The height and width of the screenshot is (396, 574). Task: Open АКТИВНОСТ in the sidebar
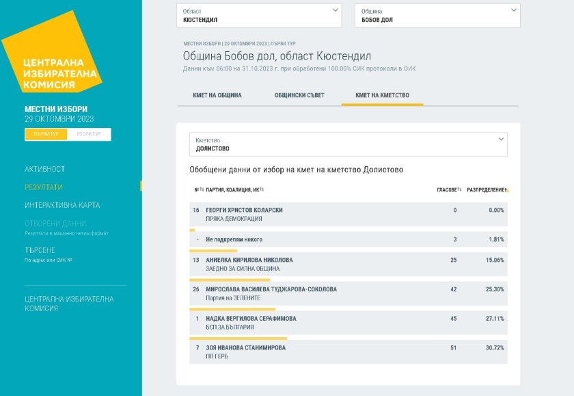coord(44,169)
